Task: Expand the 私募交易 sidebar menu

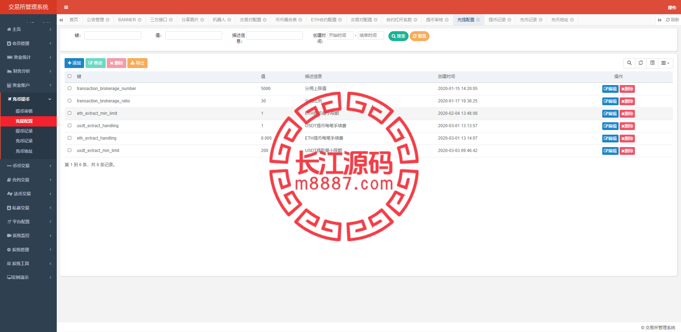Action: (x=28, y=208)
